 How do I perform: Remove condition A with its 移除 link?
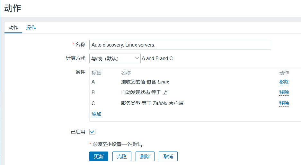click(284, 82)
